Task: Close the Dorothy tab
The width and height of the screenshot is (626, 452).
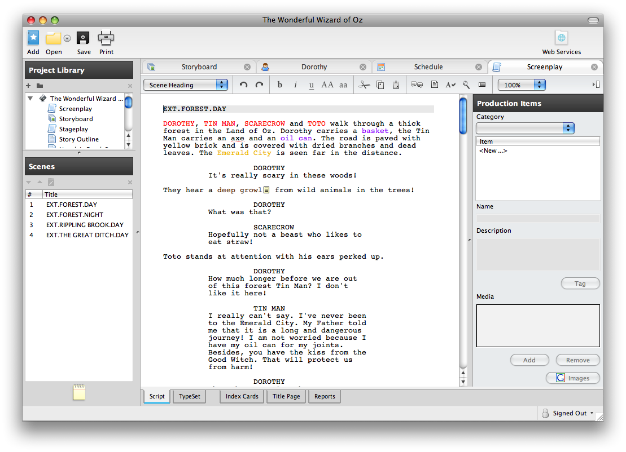Action: [x=363, y=67]
